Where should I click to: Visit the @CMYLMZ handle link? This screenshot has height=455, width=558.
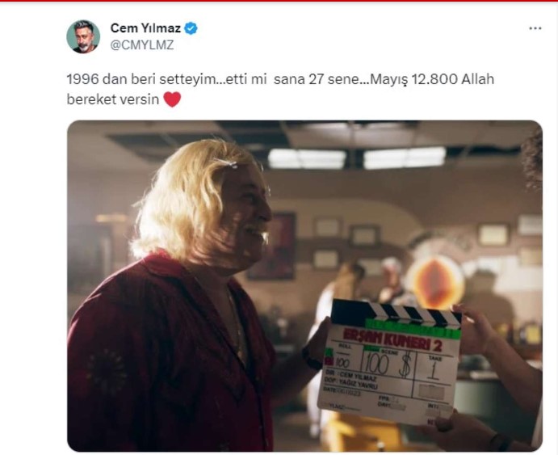pos(142,45)
